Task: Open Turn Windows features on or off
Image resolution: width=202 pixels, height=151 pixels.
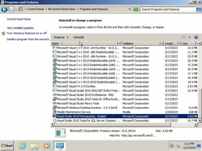Action: [27, 33]
